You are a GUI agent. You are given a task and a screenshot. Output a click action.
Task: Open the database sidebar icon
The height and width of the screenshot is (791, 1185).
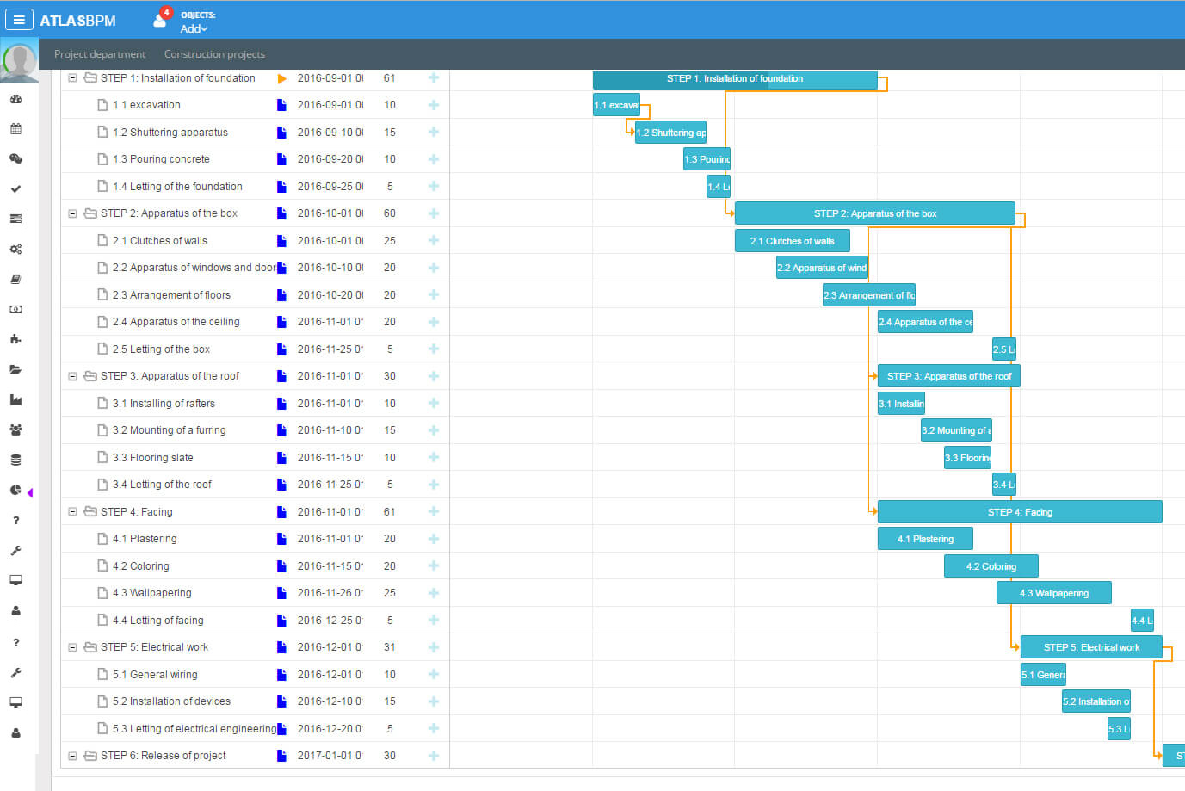[15, 460]
